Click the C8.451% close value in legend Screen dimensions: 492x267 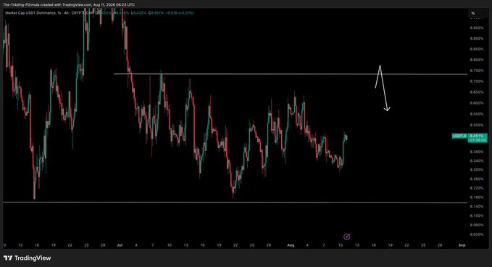pyautogui.click(x=156, y=13)
